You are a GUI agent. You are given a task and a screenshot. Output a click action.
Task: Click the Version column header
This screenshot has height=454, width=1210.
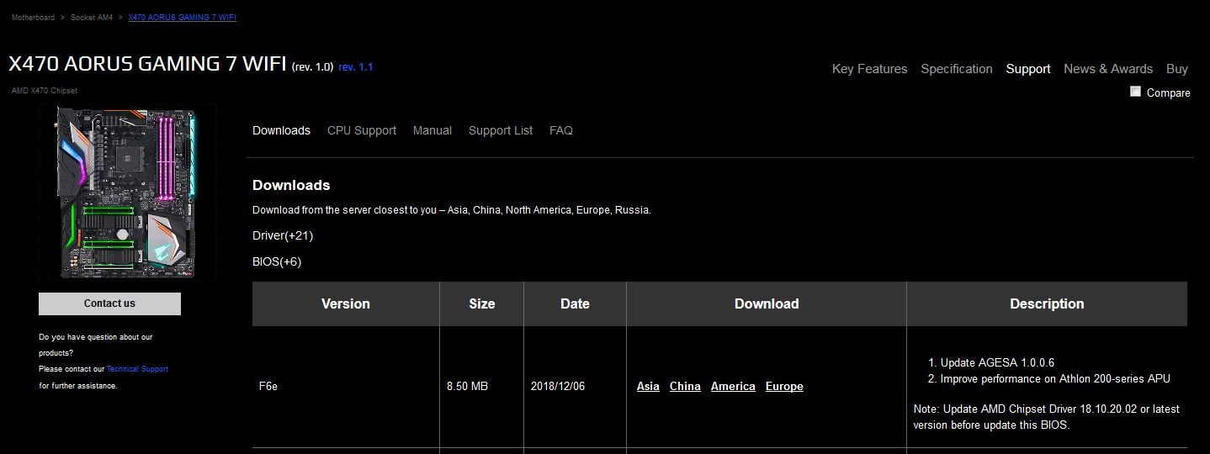click(x=346, y=304)
